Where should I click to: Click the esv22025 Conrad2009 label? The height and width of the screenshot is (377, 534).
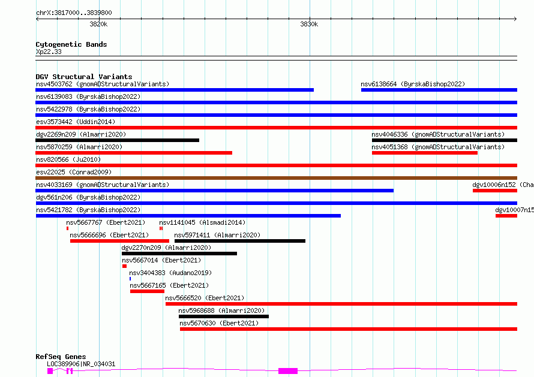pyautogui.click(x=74, y=172)
